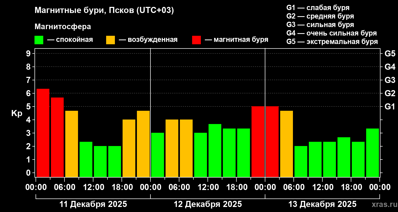The height and width of the screenshot is (212, 398).
Task: Click the red 'магнитная буря' legend swatch
Action: [196, 40]
